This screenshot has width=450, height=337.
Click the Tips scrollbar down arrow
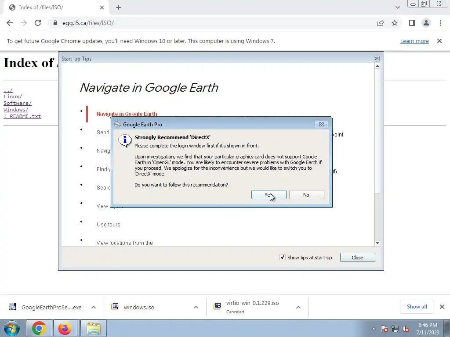click(377, 243)
